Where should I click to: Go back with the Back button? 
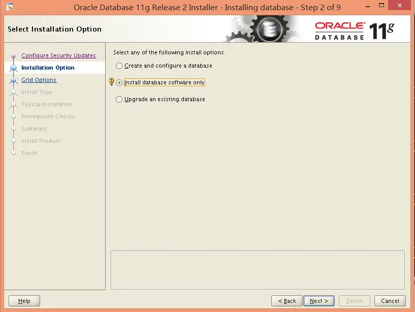287,301
